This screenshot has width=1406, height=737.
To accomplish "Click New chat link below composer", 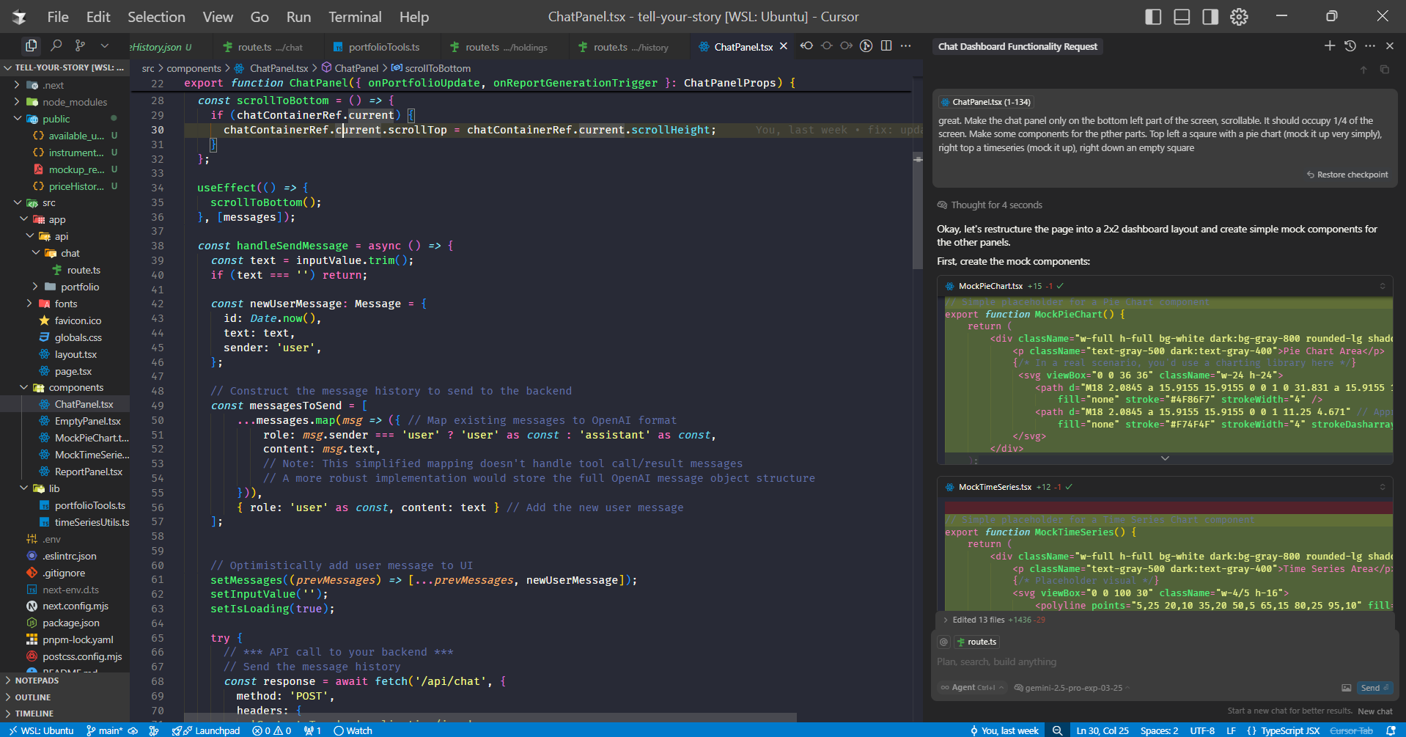I will click(x=1374, y=711).
